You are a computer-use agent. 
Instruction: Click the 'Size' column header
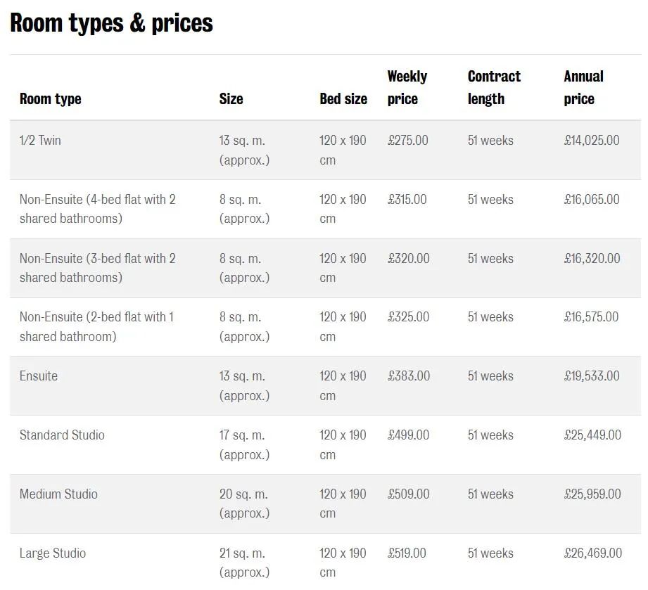point(231,99)
